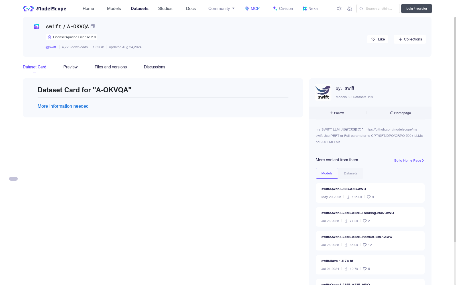Click the swift organization logo
The height and width of the screenshot is (285, 456).
(323, 92)
